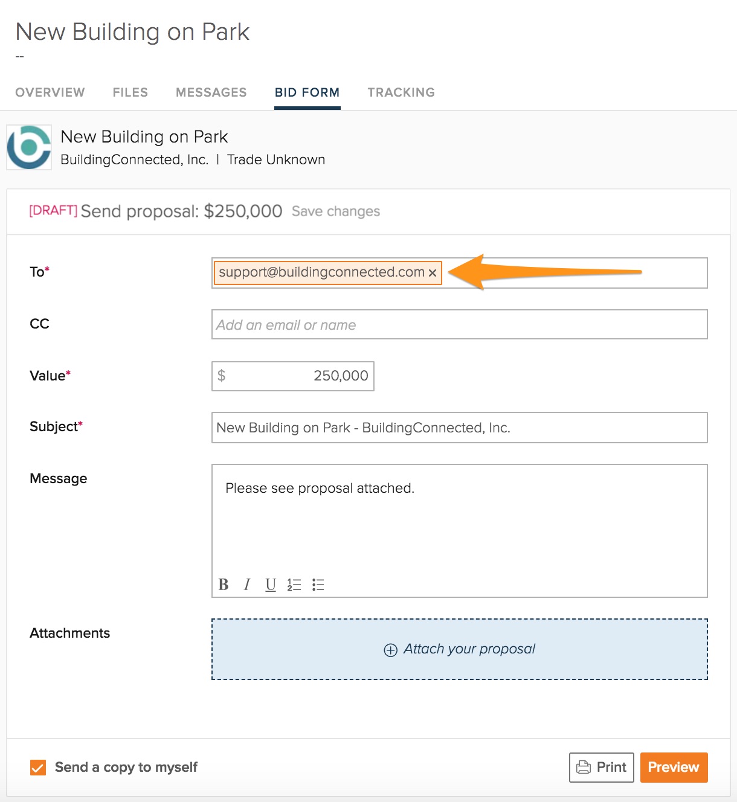The height and width of the screenshot is (802, 737).
Task: Remove the support@buildingconnected.com recipient
Action: [x=433, y=273]
